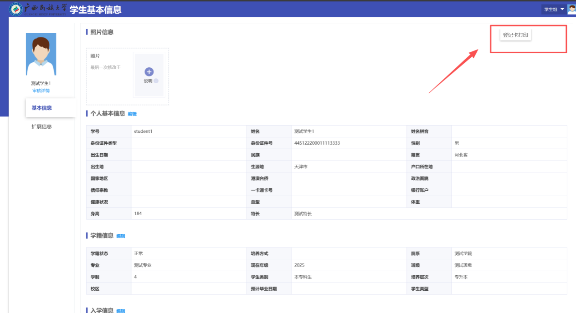Click 编辑 next to 学籍信息
Viewport: 576px width, 313px height.
point(121,236)
